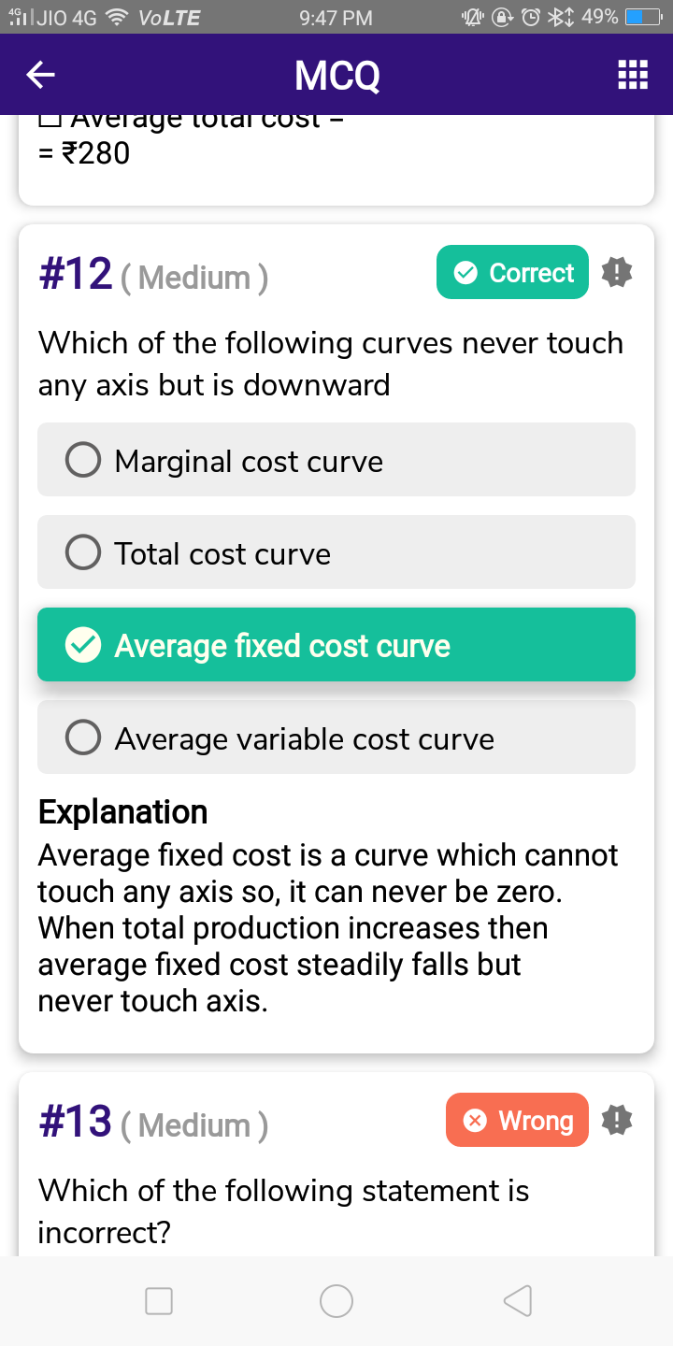Tap the Wrong status badge
The image size is (673, 1346).
(x=517, y=1120)
